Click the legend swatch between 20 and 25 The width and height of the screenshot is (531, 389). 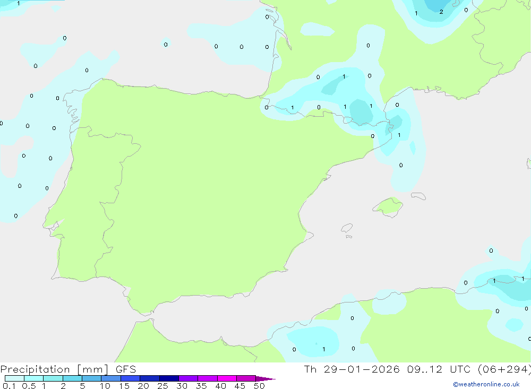click(149, 378)
